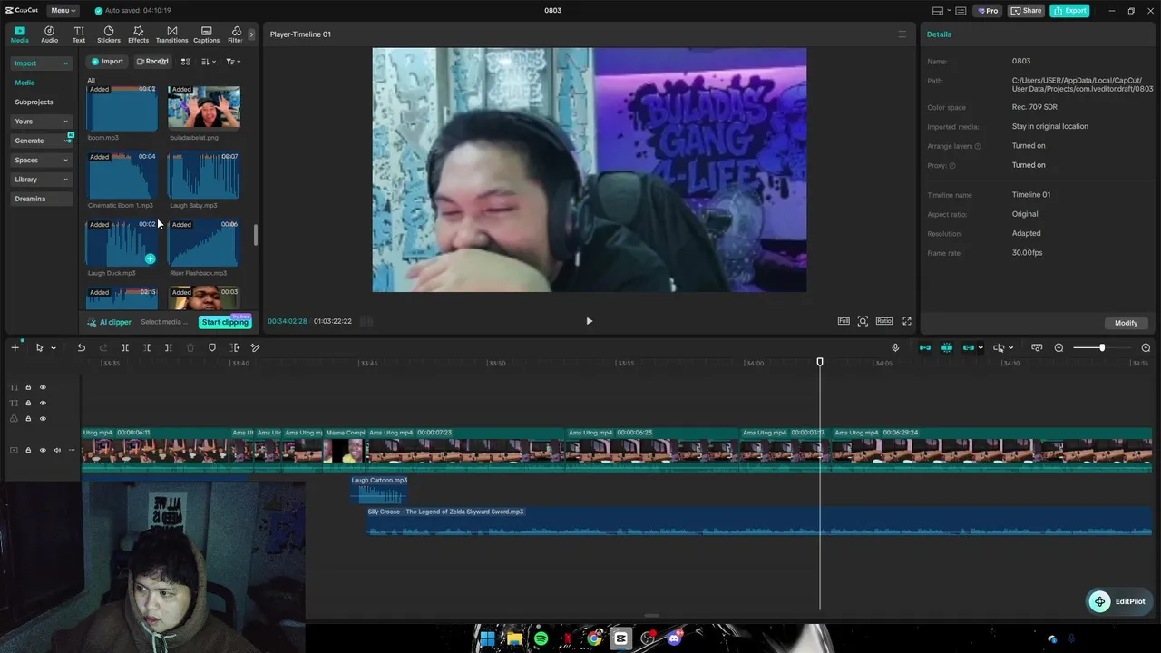The image size is (1161, 653).
Task: Toggle clip linkage on the timeline
Action: [969, 347]
